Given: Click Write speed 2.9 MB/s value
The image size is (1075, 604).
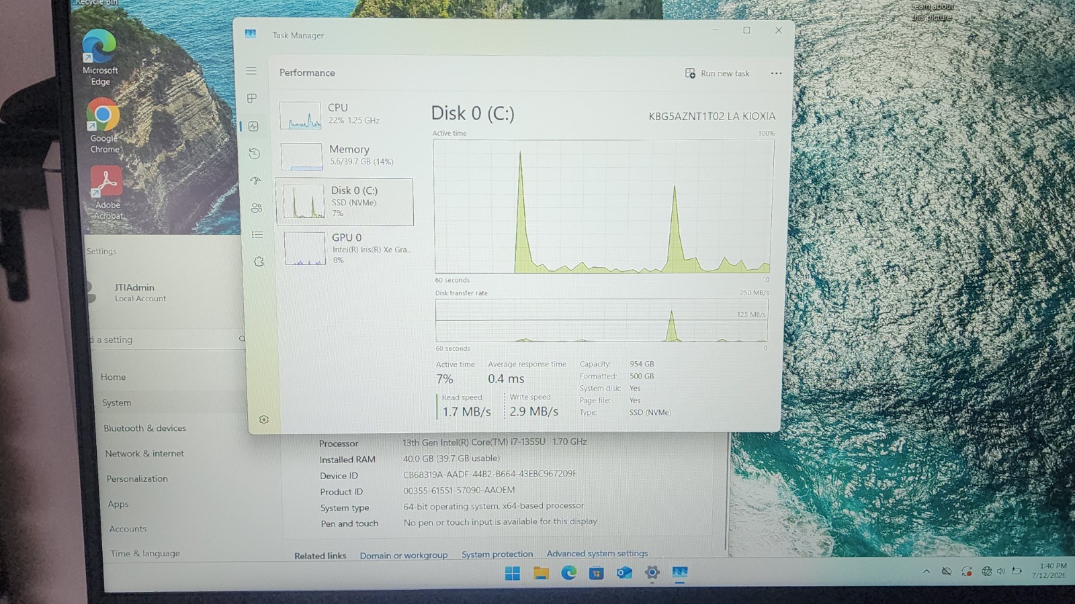Looking at the screenshot, I should pos(533,411).
